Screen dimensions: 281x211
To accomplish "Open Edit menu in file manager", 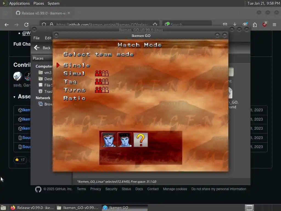I will pyautogui.click(x=48, y=38).
